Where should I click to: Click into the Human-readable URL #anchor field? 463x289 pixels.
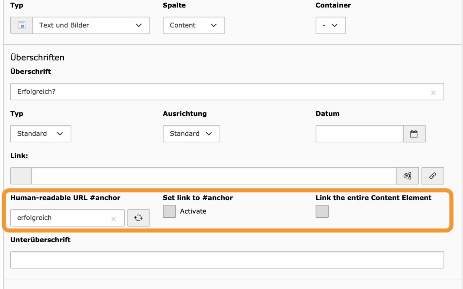68,218
